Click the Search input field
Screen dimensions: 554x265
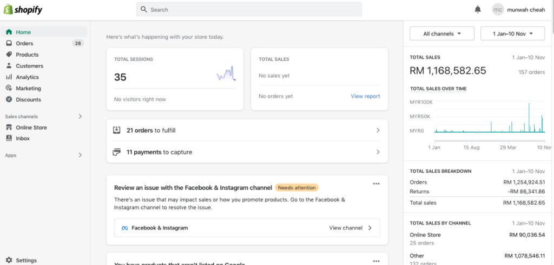[249, 10]
